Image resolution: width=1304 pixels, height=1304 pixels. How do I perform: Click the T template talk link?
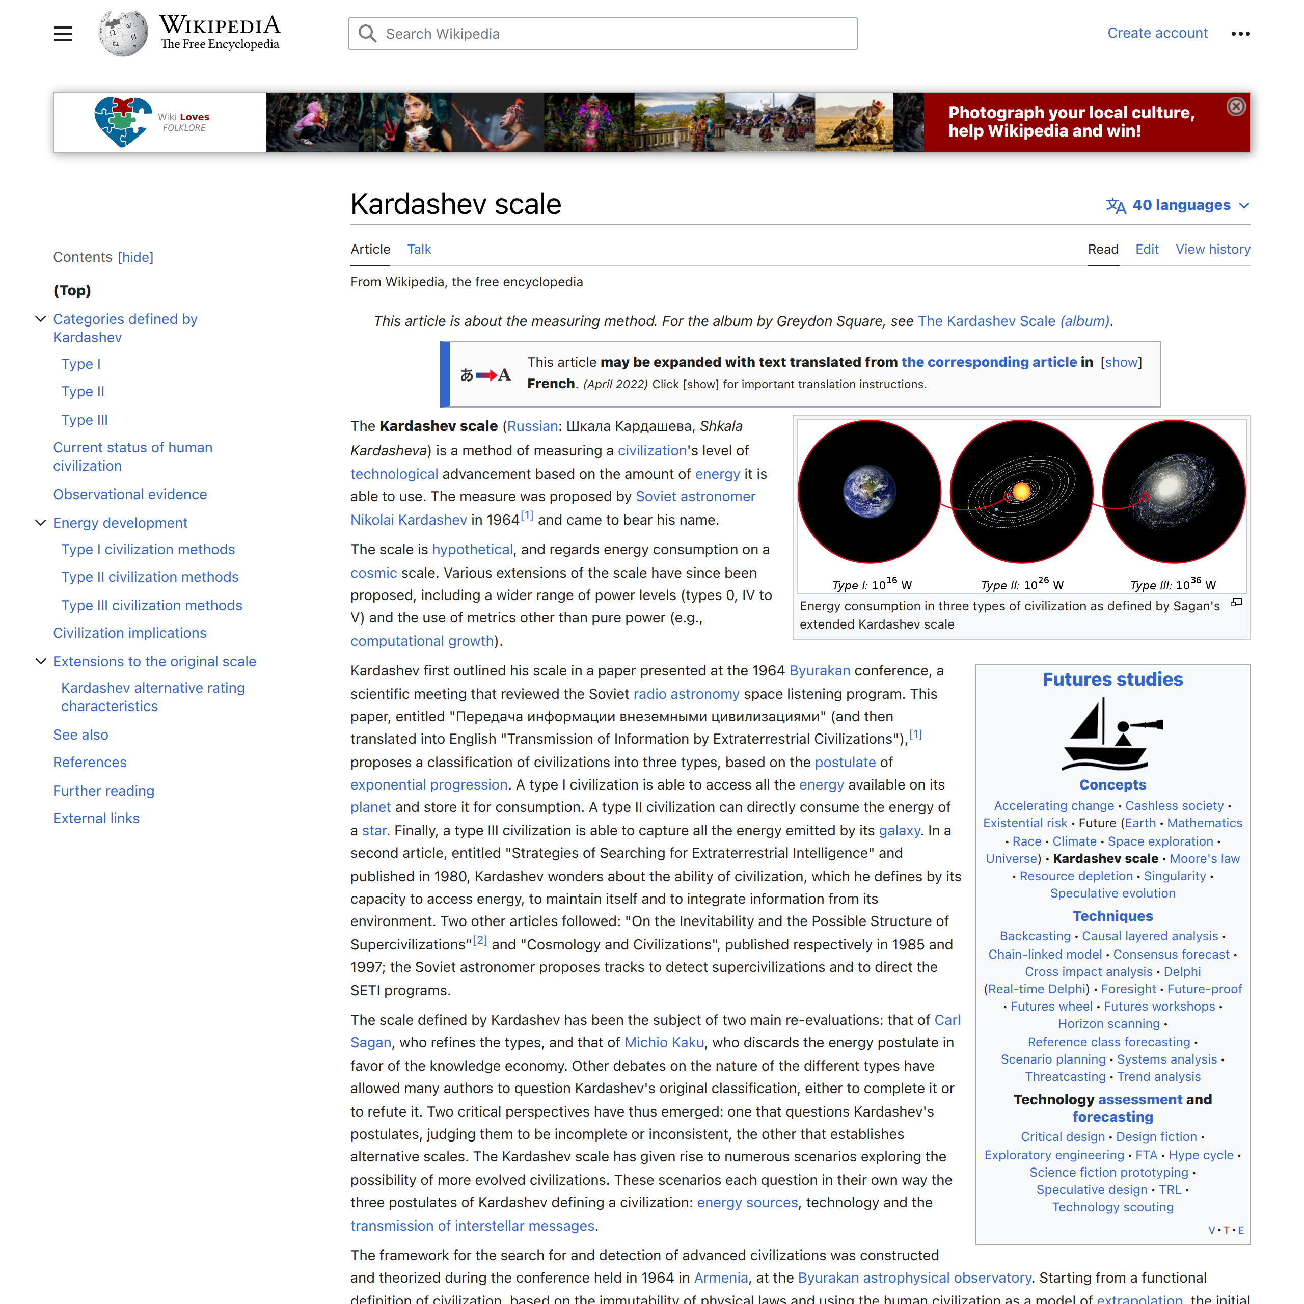pos(1226,1230)
